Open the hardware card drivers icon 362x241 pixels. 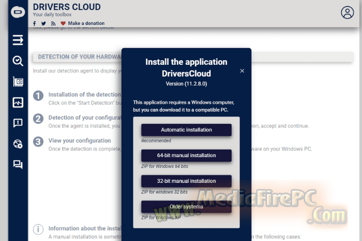tap(18, 82)
